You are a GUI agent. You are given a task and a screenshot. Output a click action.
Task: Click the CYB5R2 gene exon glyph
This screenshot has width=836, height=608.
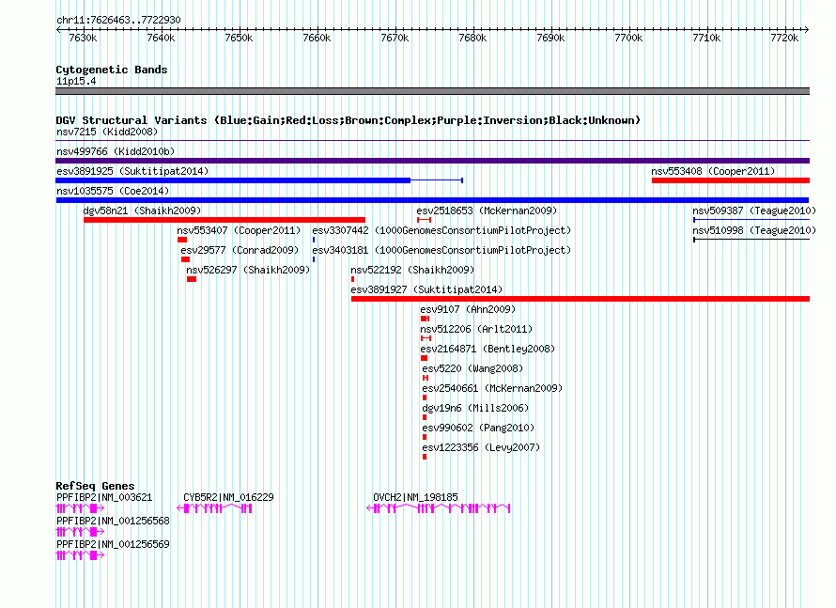click(214, 508)
